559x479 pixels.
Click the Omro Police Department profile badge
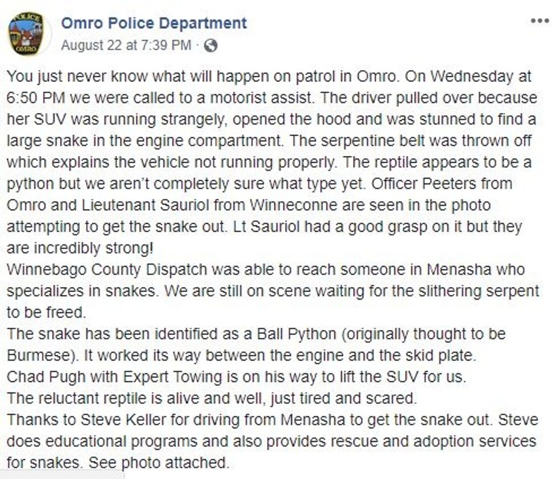click(27, 34)
